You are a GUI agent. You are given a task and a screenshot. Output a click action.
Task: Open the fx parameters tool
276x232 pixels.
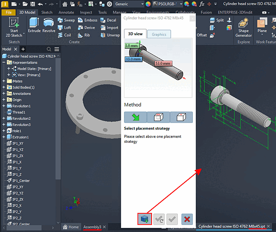click(x=202, y=4)
